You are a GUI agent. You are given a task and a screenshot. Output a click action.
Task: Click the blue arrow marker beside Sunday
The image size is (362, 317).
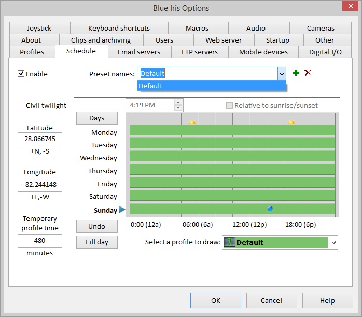point(122,210)
